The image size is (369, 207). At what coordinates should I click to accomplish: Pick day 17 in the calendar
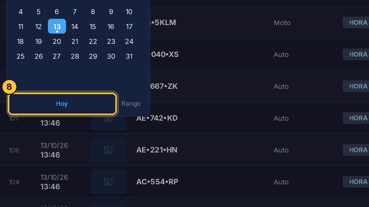click(x=129, y=27)
